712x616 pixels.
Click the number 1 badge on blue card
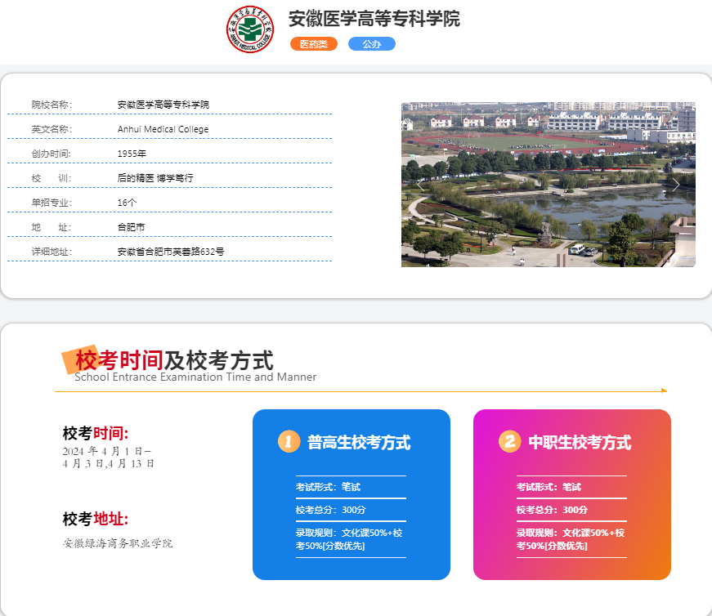click(x=289, y=441)
